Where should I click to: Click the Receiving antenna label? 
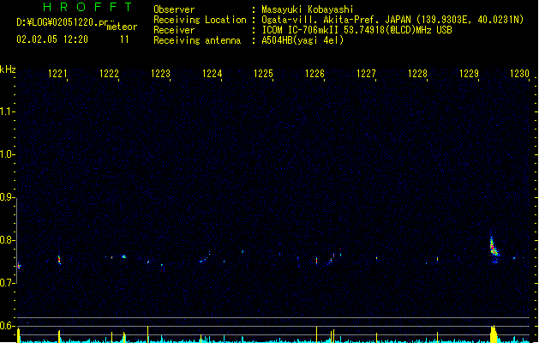point(197,40)
